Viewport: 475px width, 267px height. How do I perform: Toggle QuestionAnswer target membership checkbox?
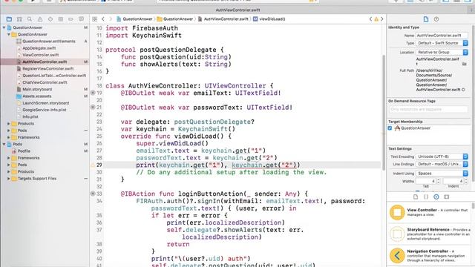pos(390,128)
